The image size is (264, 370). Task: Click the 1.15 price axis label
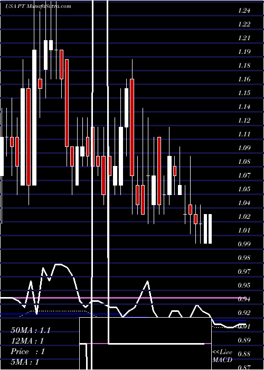point(244,92)
